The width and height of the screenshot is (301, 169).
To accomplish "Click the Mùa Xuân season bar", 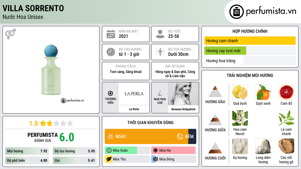I will (127, 151).
